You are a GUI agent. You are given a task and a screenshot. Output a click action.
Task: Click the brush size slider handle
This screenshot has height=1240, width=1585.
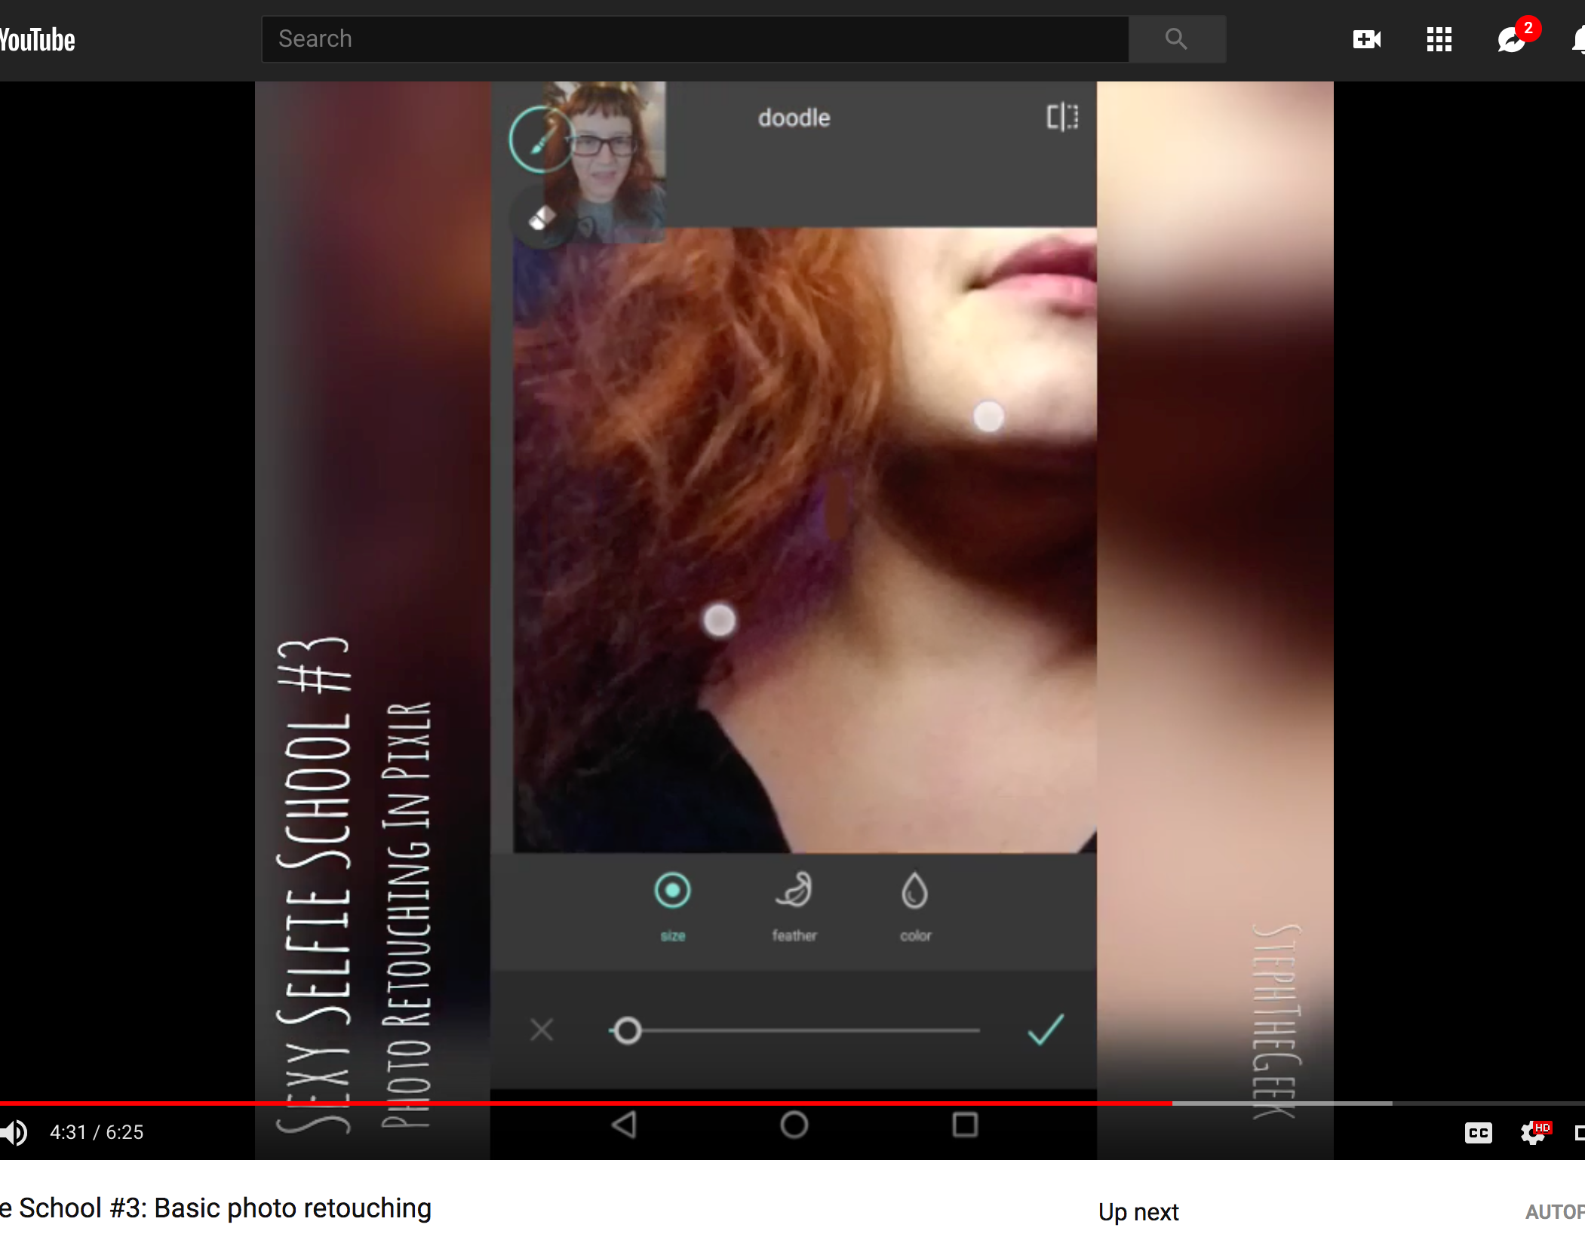click(627, 1030)
